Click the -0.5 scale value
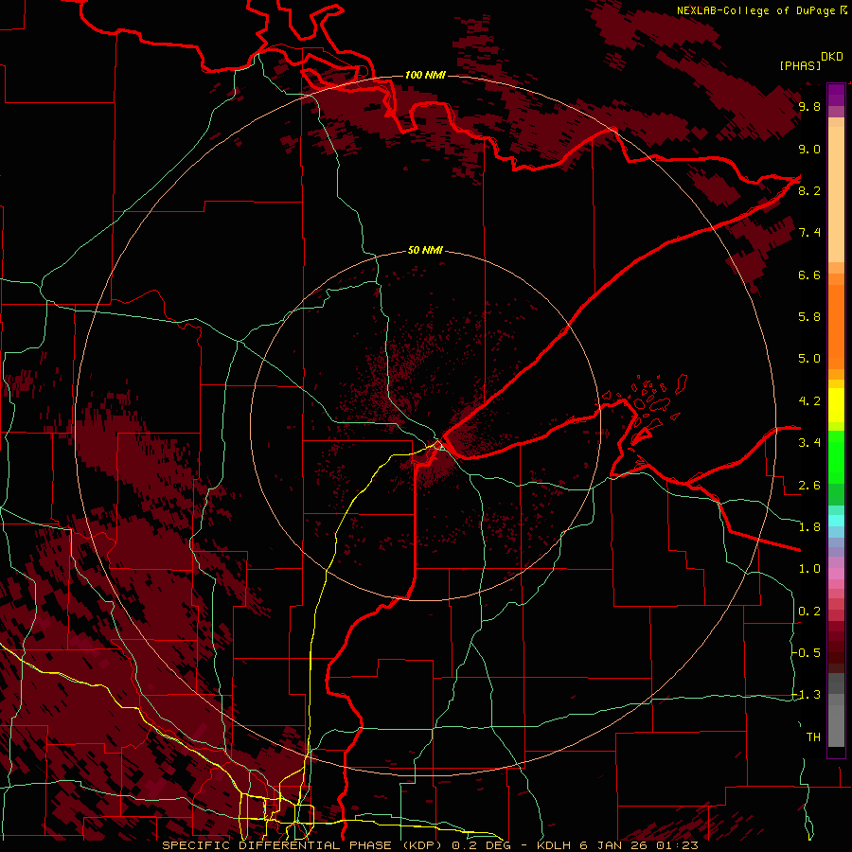Image resolution: width=852 pixels, height=852 pixels. tap(807, 653)
